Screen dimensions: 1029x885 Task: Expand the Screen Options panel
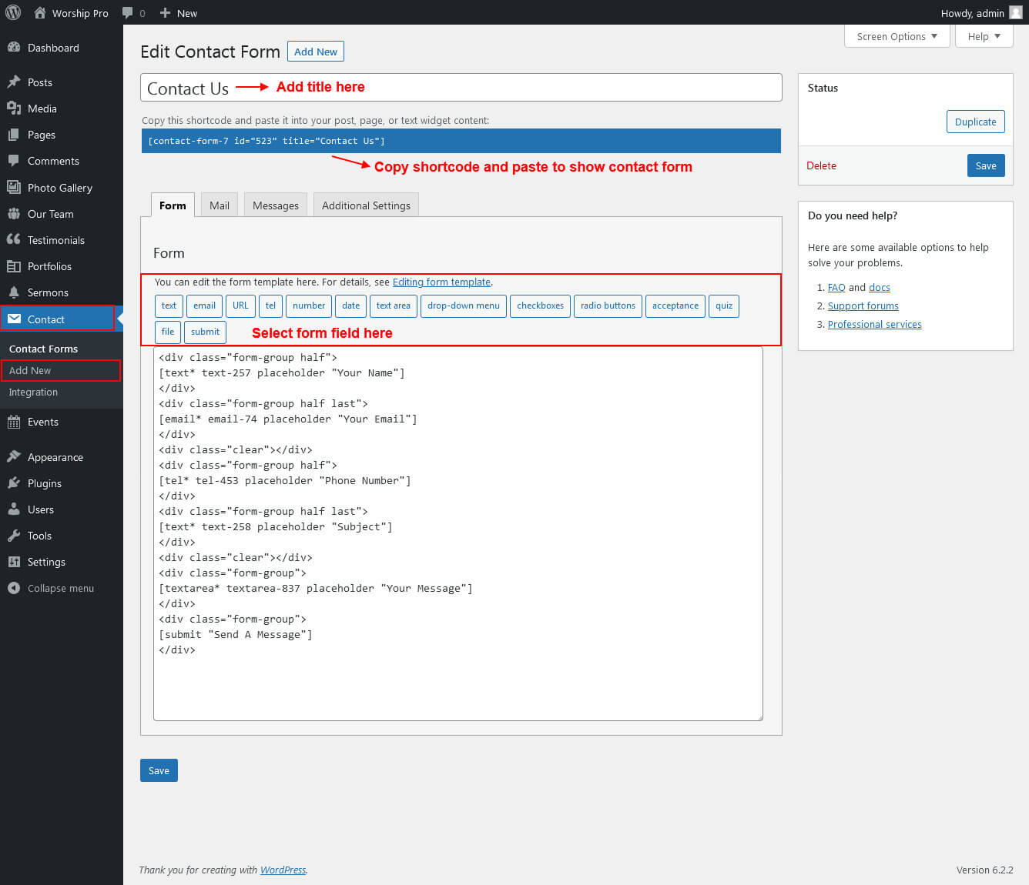click(x=897, y=36)
